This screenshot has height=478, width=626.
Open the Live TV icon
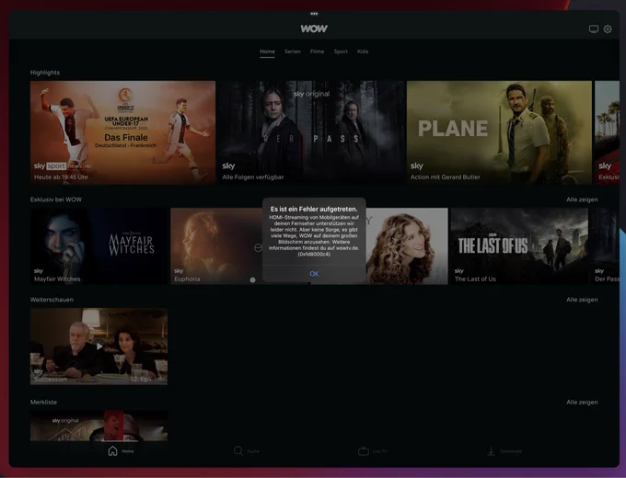(364, 451)
